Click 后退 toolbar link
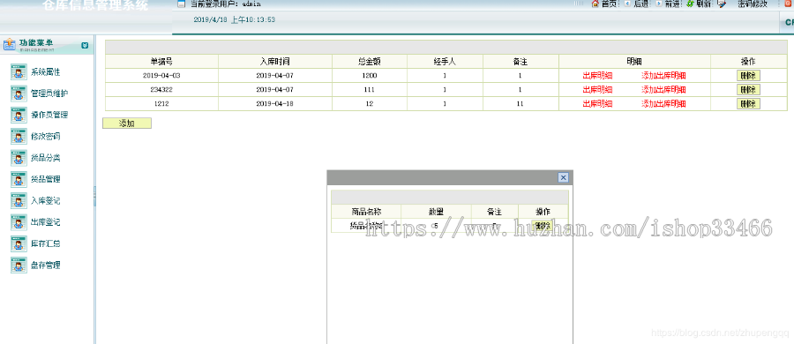This screenshot has width=794, height=344. coord(641,4)
